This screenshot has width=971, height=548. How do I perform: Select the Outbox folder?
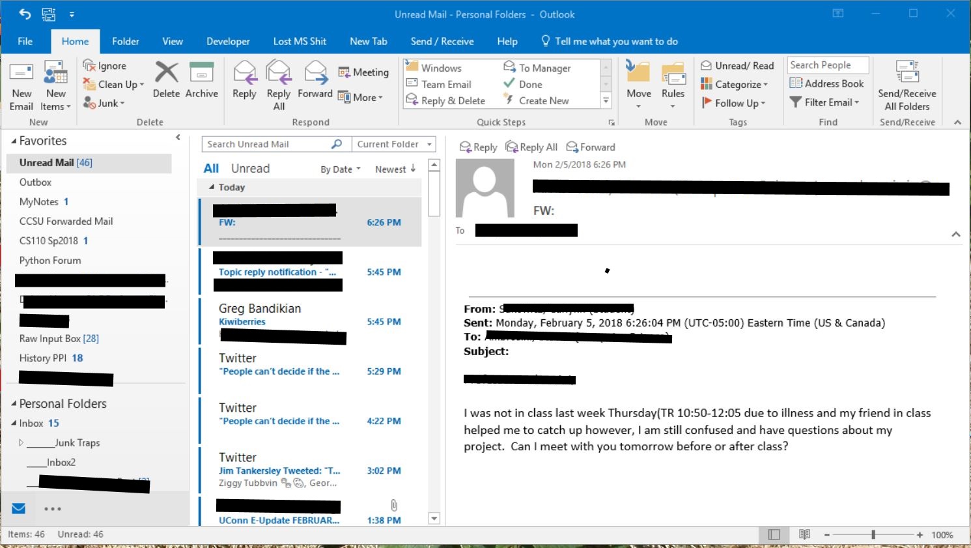[x=35, y=182]
